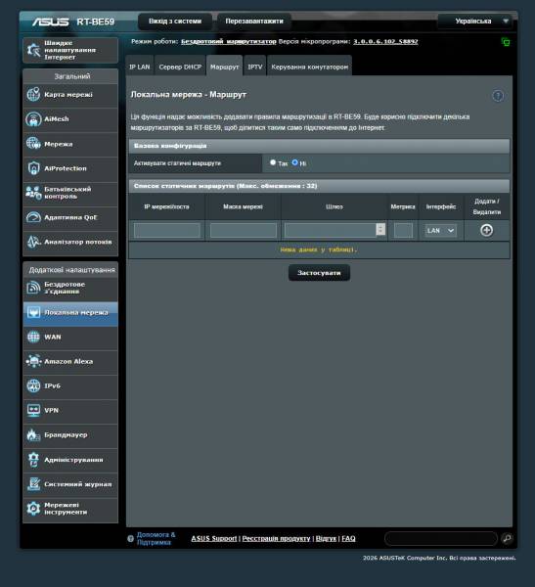Open Батьківський контроль icon
The width and height of the screenshot is (535, 587).
tap(33, 193)
